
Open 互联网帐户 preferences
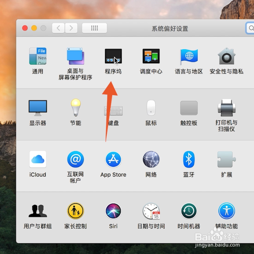pos(75,159)
